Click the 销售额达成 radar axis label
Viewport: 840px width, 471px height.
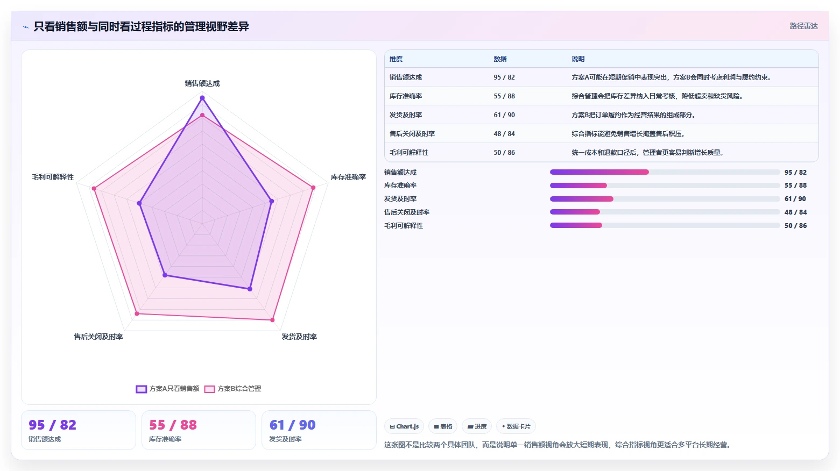(x=202, y=83)
